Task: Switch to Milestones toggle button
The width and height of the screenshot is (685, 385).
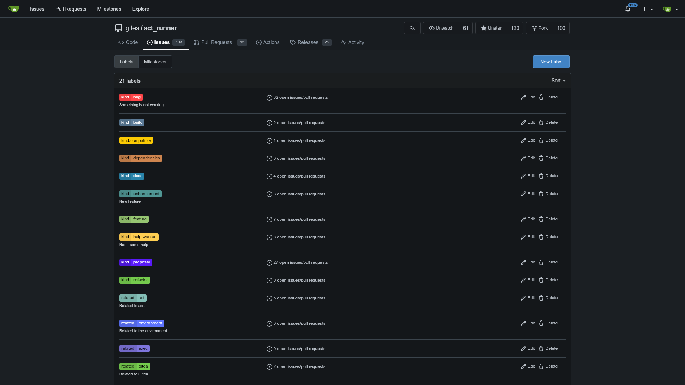Action: pyautogui.click(x=155, y=62)
